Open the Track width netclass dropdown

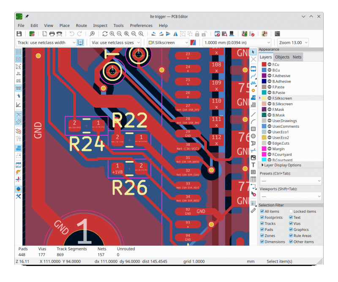[x=46, y=42]
